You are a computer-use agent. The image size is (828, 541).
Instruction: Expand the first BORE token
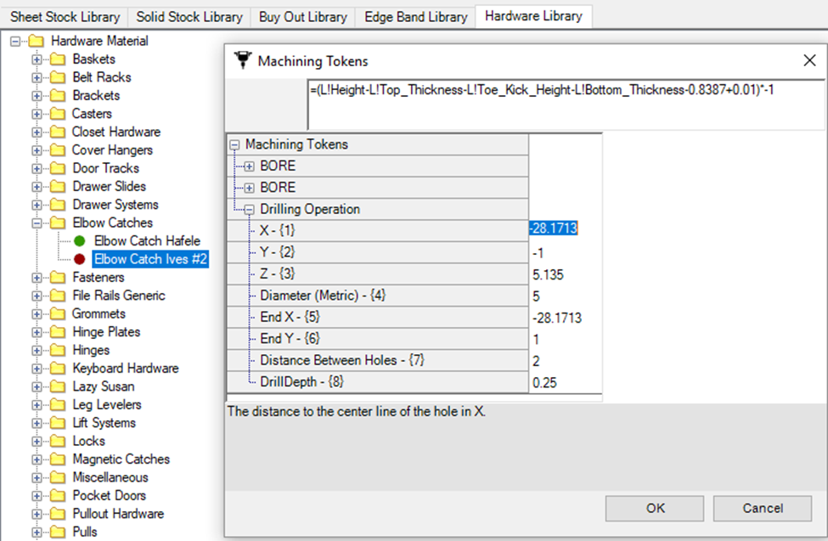pyautogui.click(x=250, y=166)
